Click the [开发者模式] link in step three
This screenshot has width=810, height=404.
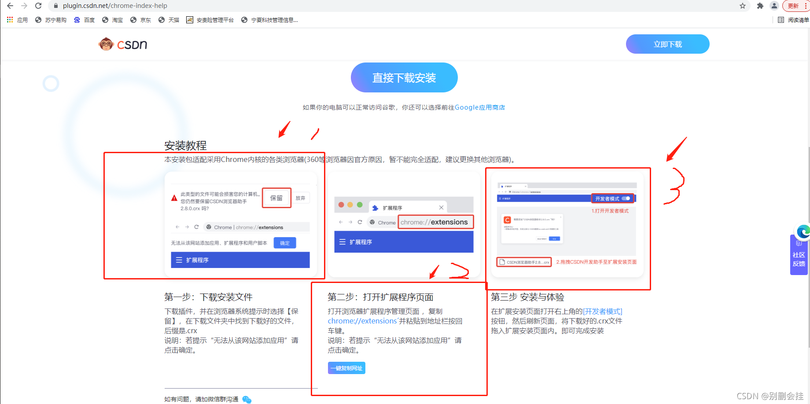click(603, 312)
